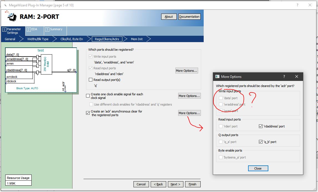The height and width of the screenshot is (192, 318).
Task: Click the MegaWizard title bar wand icon
Action: [x=5, y=5]
